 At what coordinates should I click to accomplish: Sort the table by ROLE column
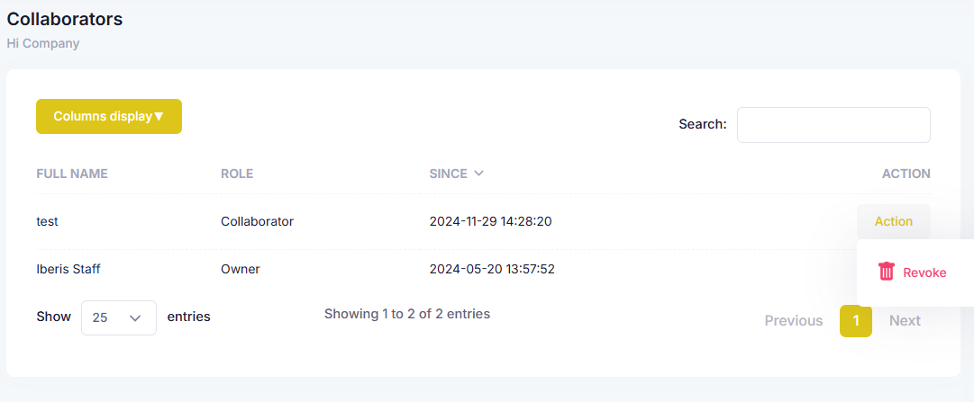tap(237, 174)
